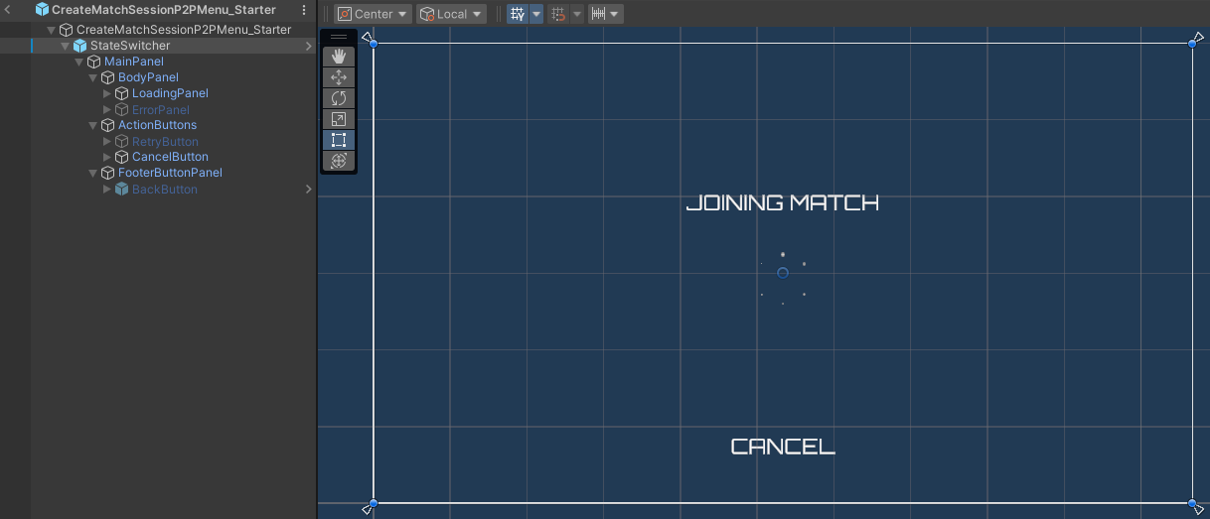Click the cube icon beside BodyPanel
The height and width of the screenshot is (519, 1210).
[x=108, y=77]
